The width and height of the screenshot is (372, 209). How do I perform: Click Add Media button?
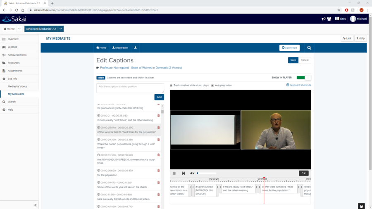(x=289, y=47)
